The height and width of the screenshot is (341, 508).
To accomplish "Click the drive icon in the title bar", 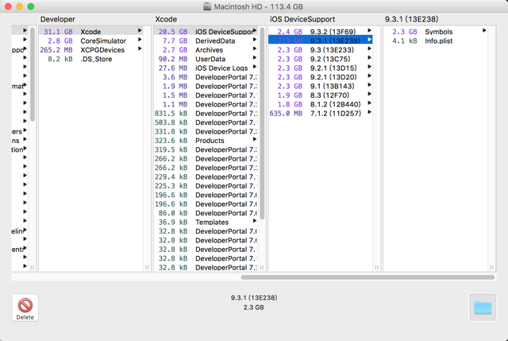I will 207,6.
